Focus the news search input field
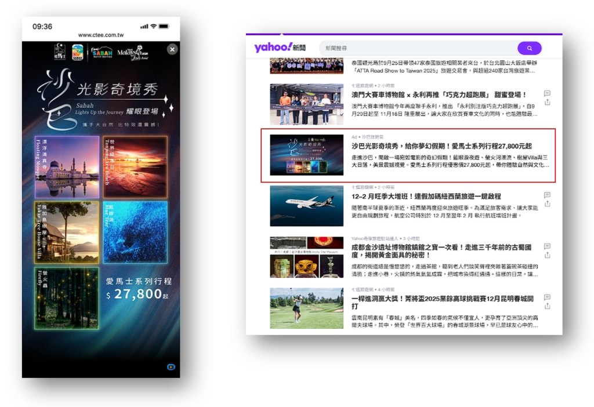This screenshot has height=407, width=594. pos(418,48)
